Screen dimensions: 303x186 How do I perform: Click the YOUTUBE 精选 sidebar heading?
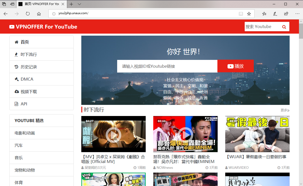pos(29,121)
